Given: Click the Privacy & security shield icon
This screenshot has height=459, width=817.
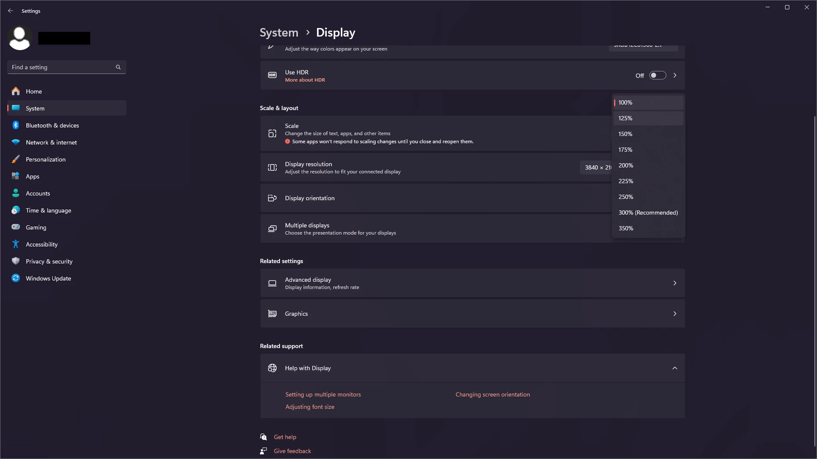Looking at the screenshot, I should coord(16,261).
